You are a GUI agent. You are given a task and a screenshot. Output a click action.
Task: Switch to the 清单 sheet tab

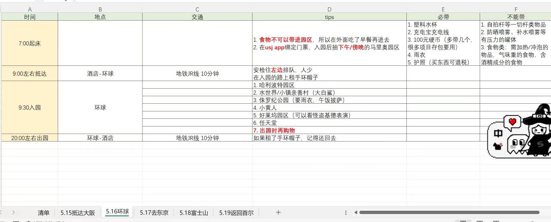click(x=43, y=213)
